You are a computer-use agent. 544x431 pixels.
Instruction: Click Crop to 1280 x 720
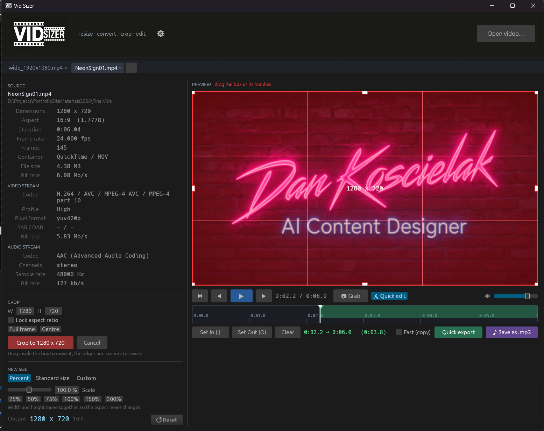coord(41,343)
